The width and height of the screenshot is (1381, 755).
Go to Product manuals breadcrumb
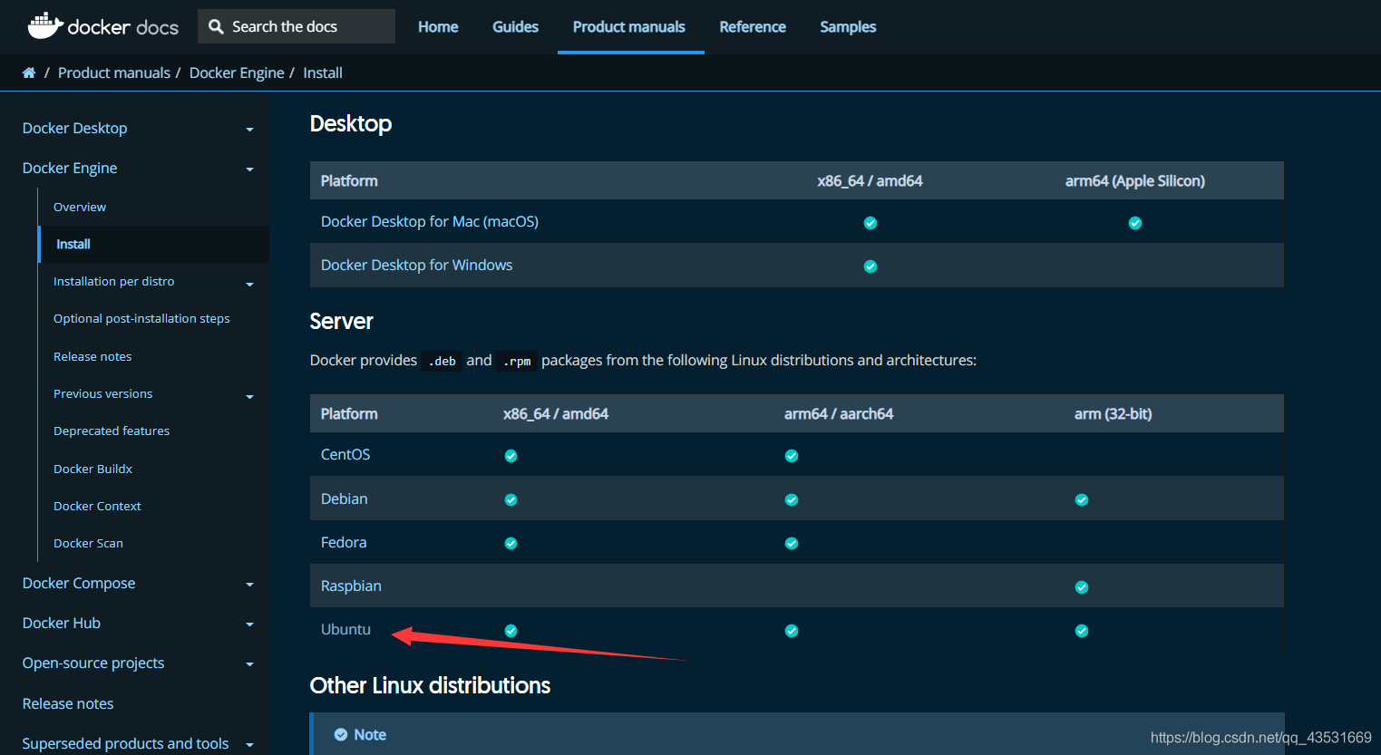pyautogui.click(x=114, y=73)
